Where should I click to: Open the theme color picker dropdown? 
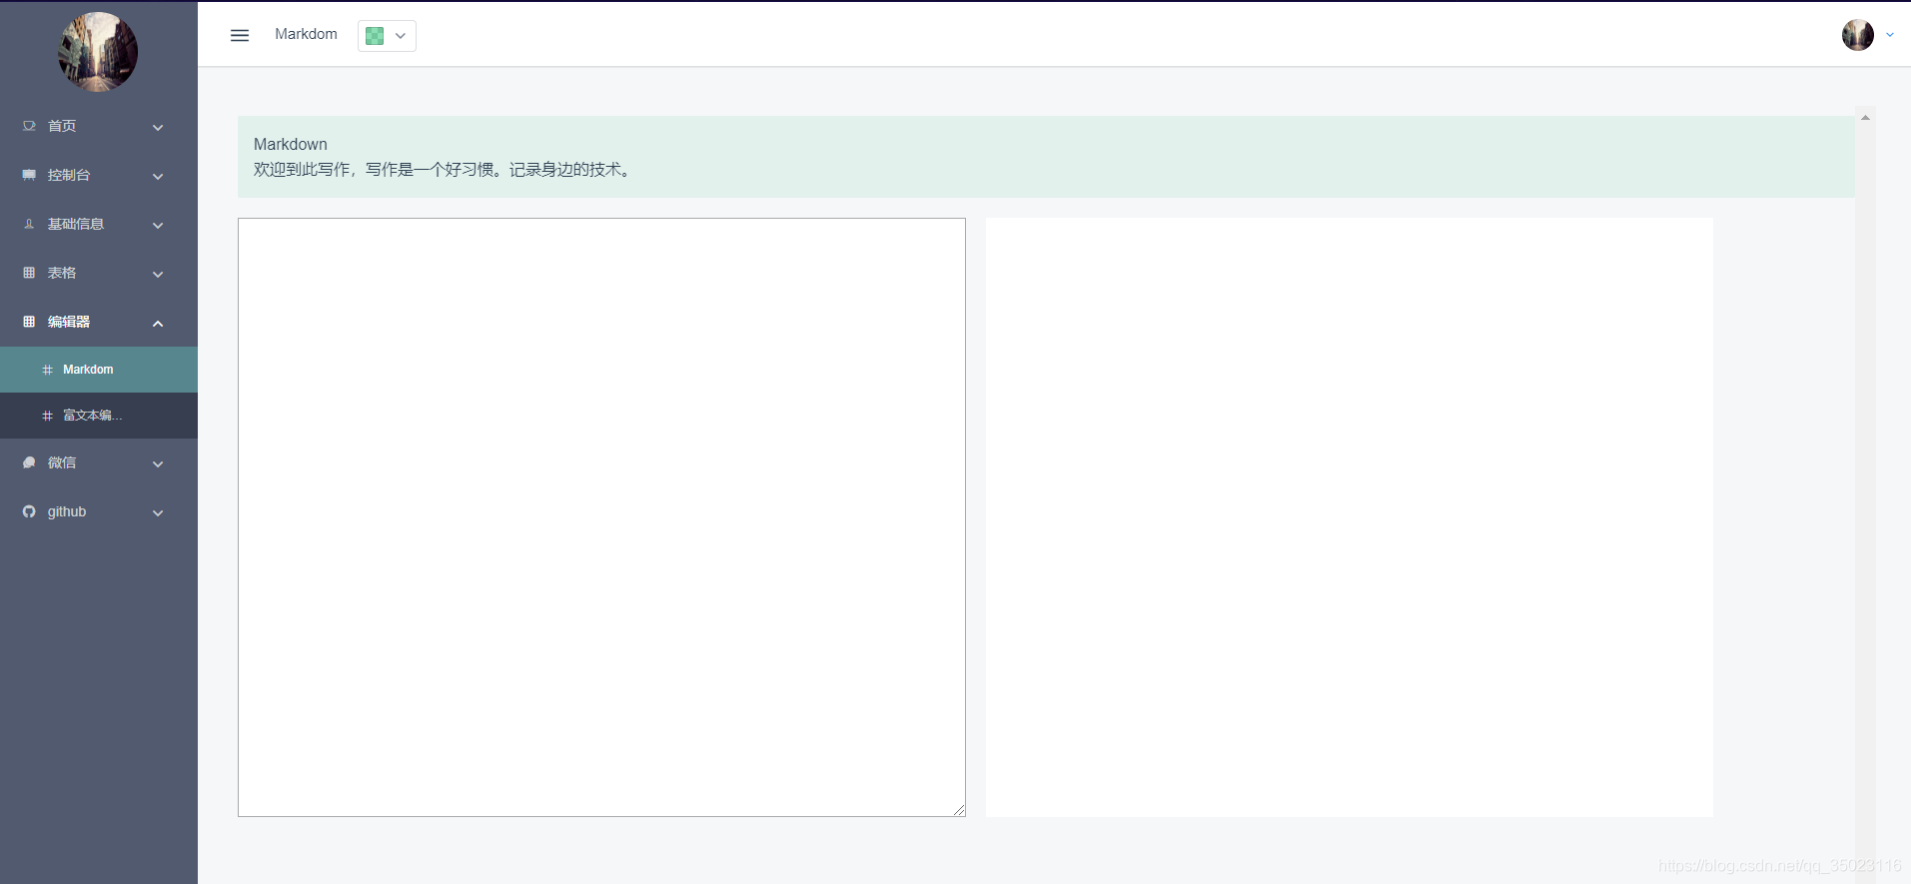pyautogui.click(x=387, y=36)
